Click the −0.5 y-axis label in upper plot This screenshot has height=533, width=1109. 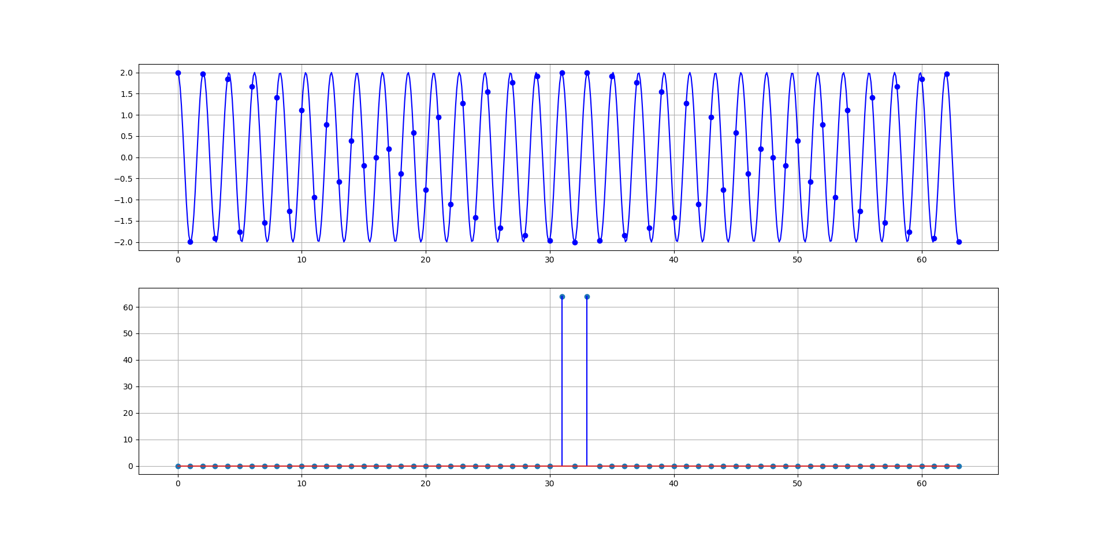[x=123, y=179]
